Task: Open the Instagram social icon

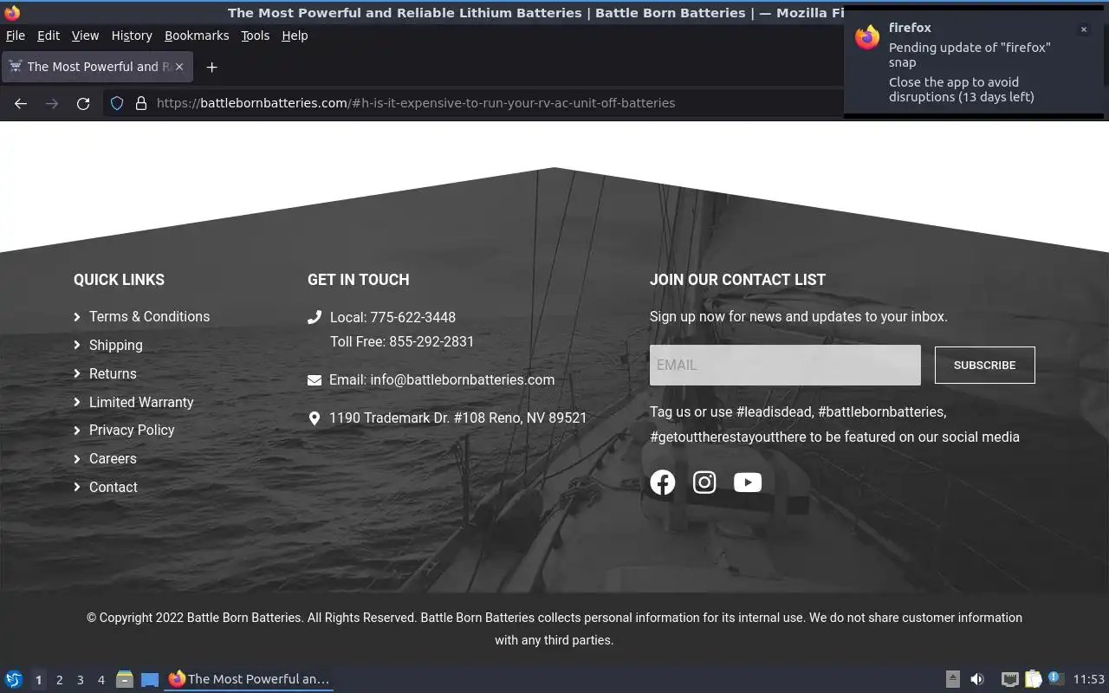Action: tap(704, 483)
